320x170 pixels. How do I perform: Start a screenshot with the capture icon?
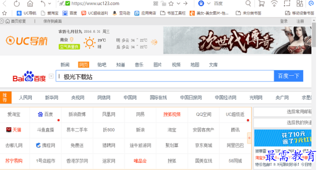click(287, 4)
